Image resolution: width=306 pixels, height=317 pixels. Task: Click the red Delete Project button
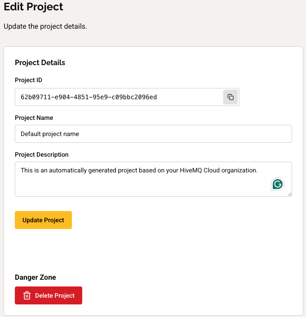49,295
